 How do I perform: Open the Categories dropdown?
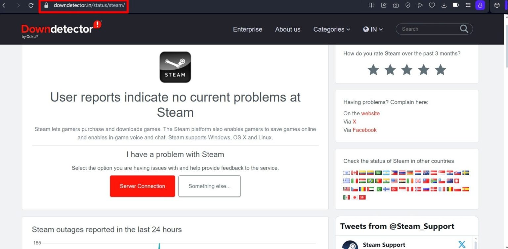click(331, 29)
